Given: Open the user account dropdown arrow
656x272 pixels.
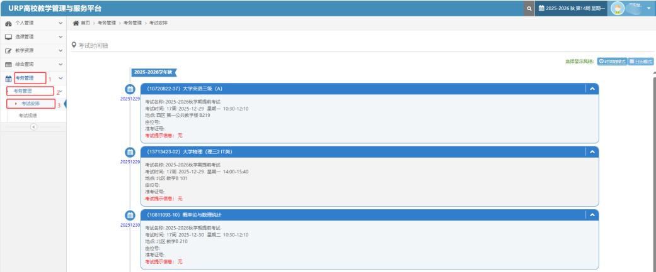Looking at the screenshot, I should (x=647, y=8).
